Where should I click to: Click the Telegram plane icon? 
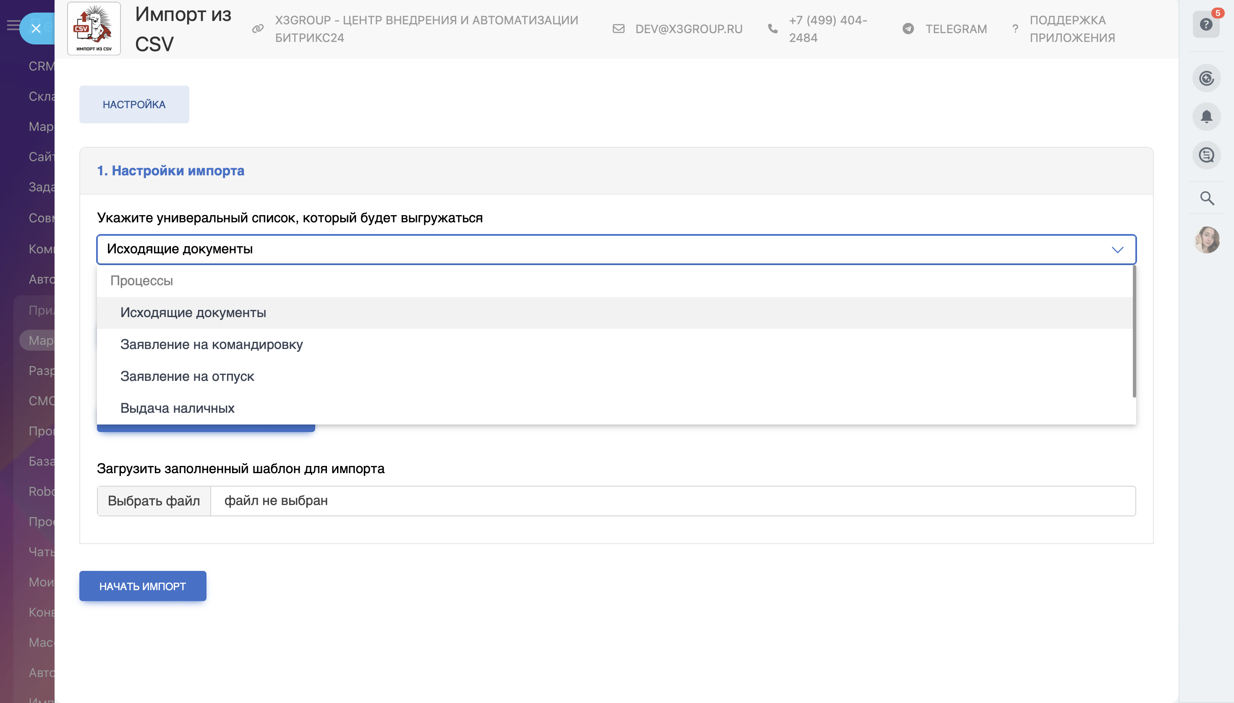(908, 29)
